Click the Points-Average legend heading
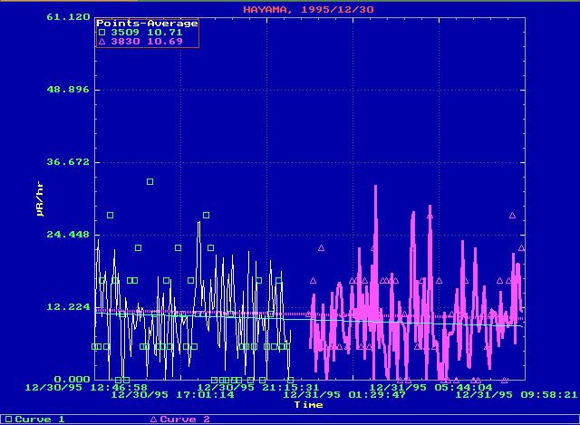Image resolution: width=580 pixels, height=425 pixels. pos(147,23)
